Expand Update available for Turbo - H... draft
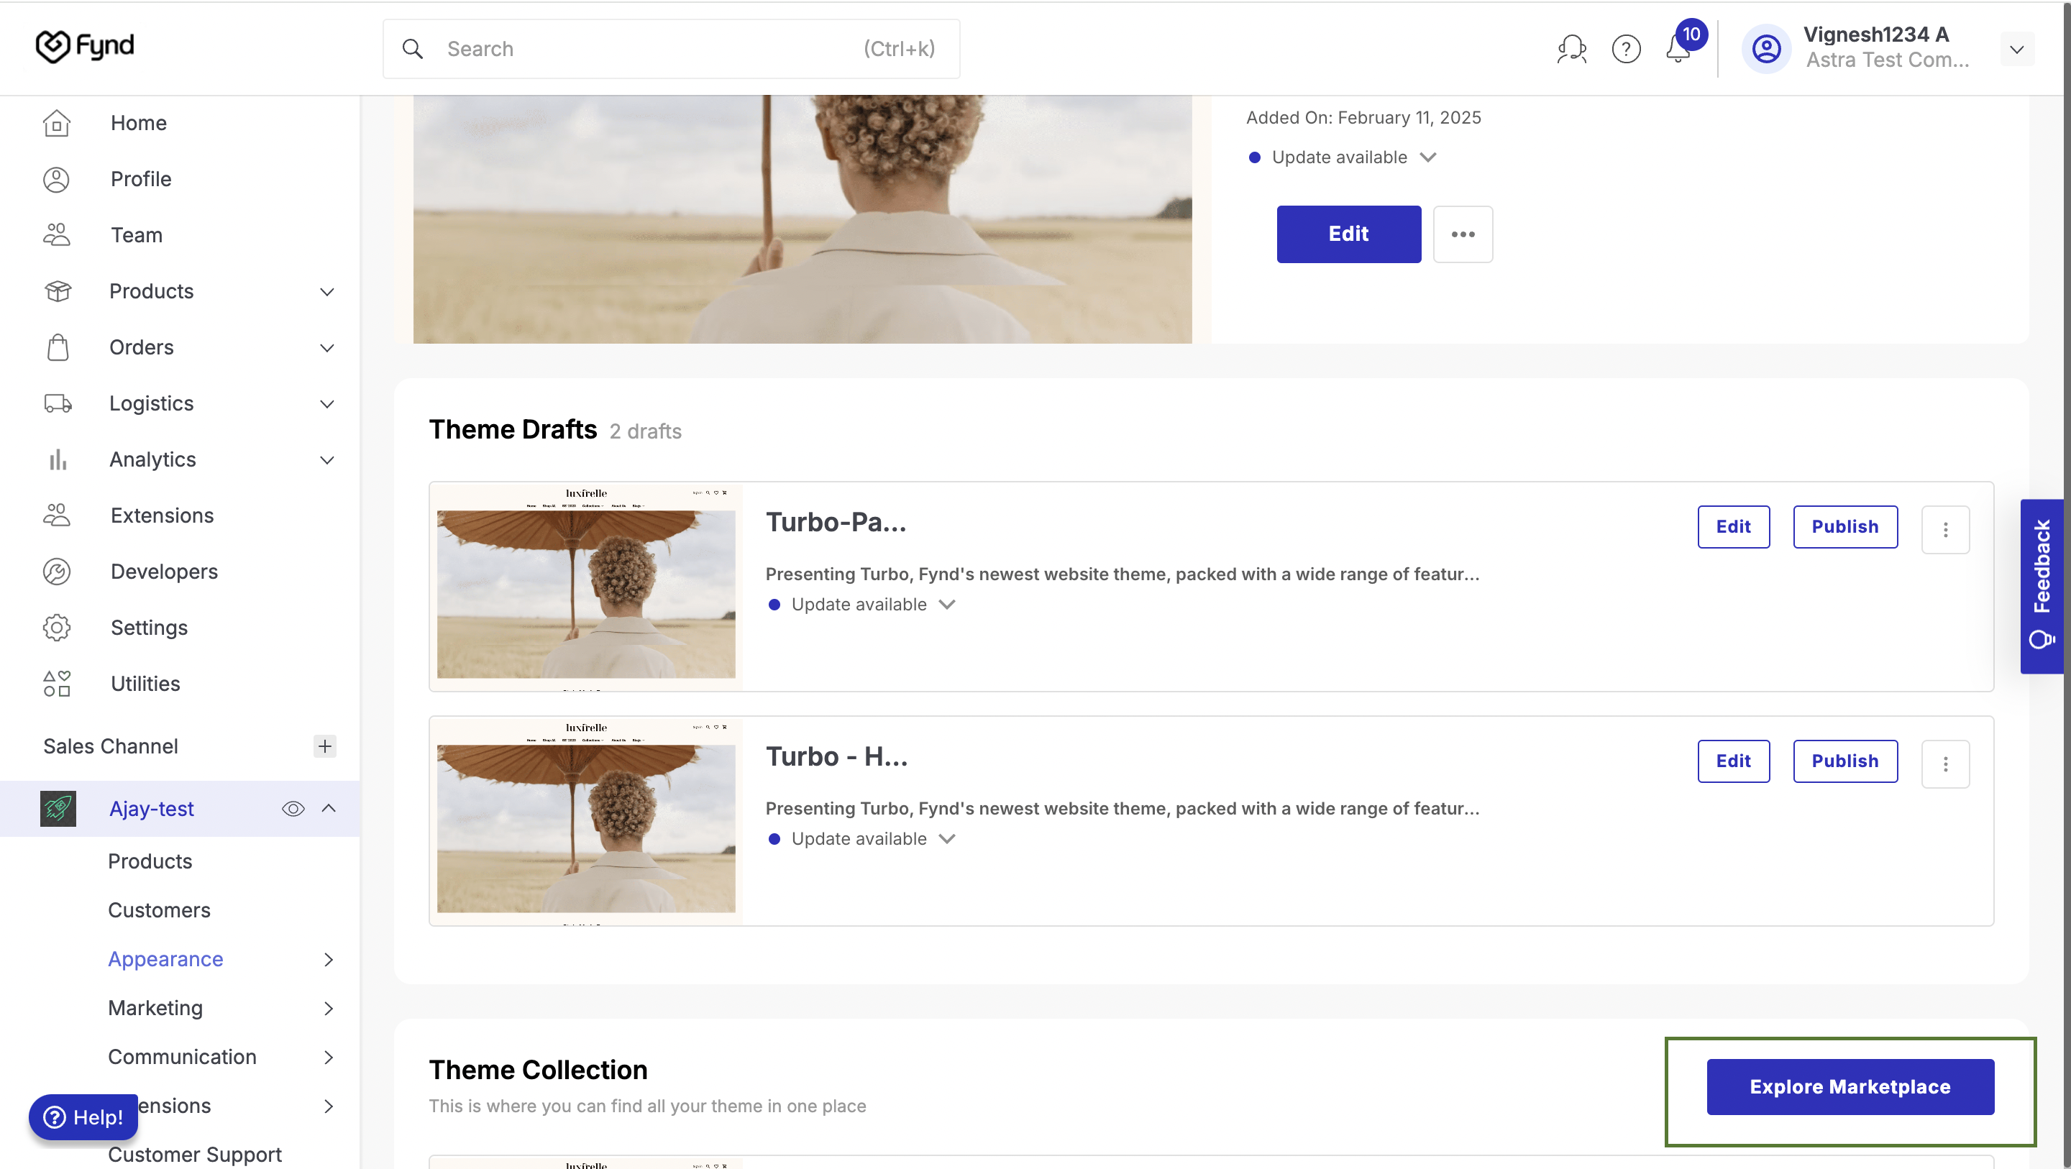The height and width of the screenshot is (1169, 2071). point(946,839)
